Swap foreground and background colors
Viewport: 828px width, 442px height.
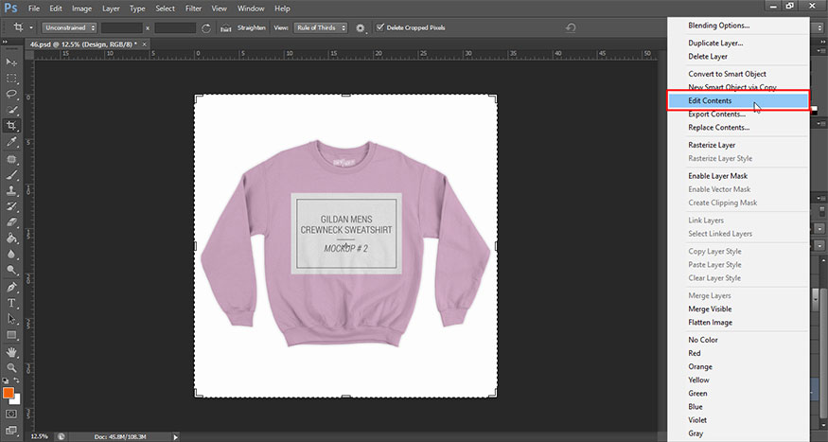[16, 380]
